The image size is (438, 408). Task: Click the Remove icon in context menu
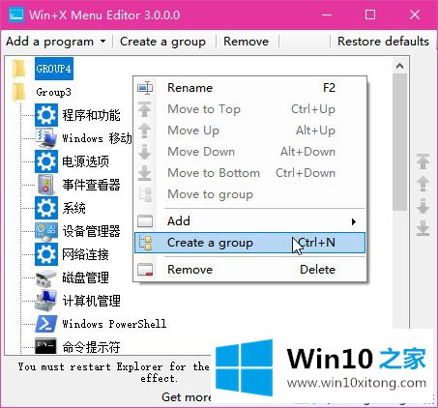(145, 270)
